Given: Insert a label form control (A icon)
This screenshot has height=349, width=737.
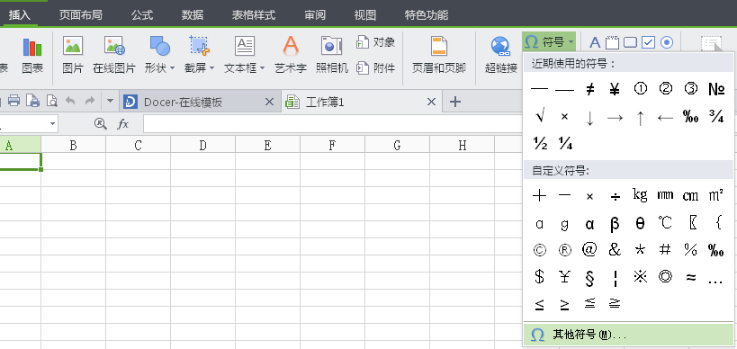Looking at the screenshot, I should point(595,43).
